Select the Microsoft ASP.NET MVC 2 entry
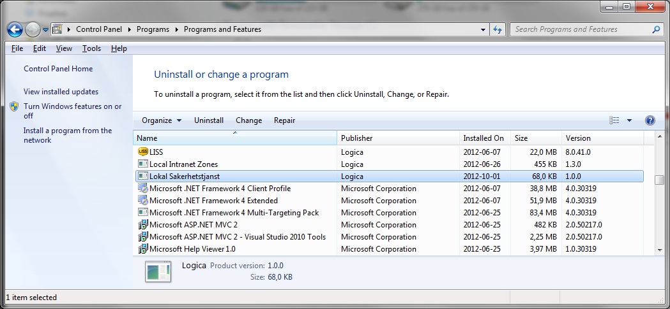Viewport: 670px width, 309px height. (x=193, y=225)
